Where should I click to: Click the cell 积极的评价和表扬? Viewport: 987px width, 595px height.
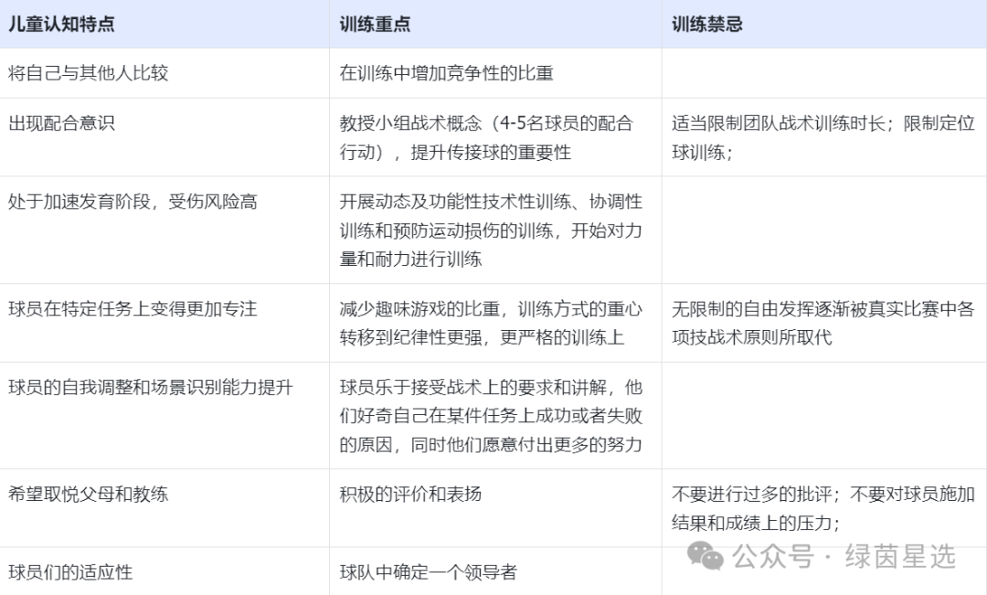pyautogui.click(x=495, y=507)
